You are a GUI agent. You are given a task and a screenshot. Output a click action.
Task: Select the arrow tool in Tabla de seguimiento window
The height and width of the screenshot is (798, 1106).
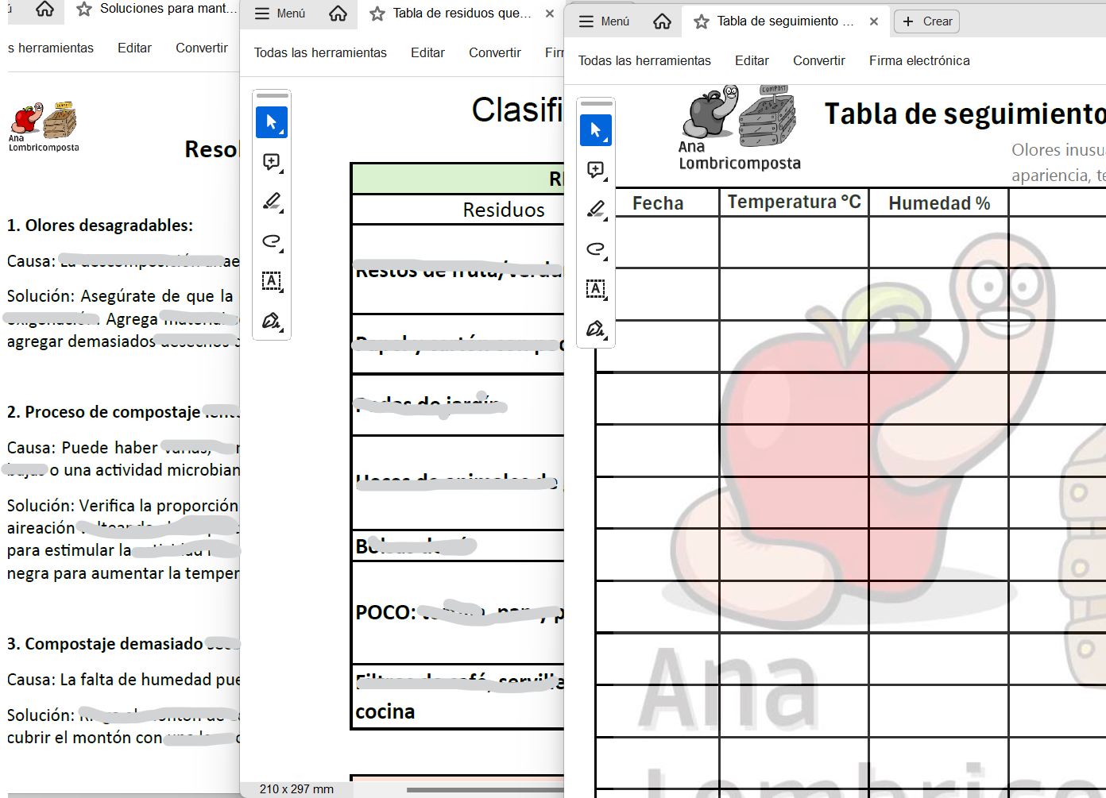(596, 130)
